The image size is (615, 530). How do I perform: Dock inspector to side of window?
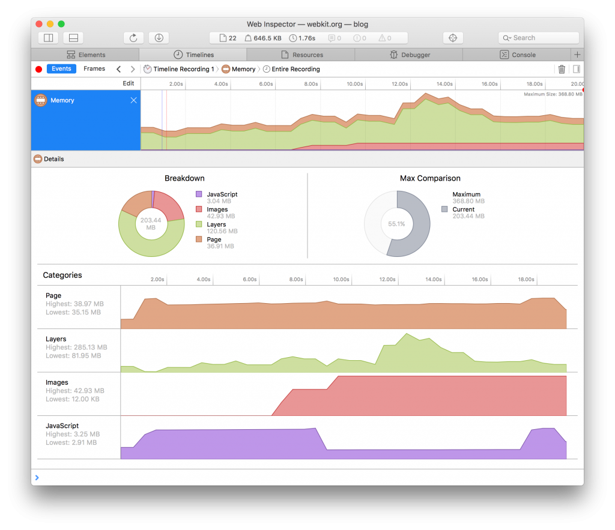49,38
